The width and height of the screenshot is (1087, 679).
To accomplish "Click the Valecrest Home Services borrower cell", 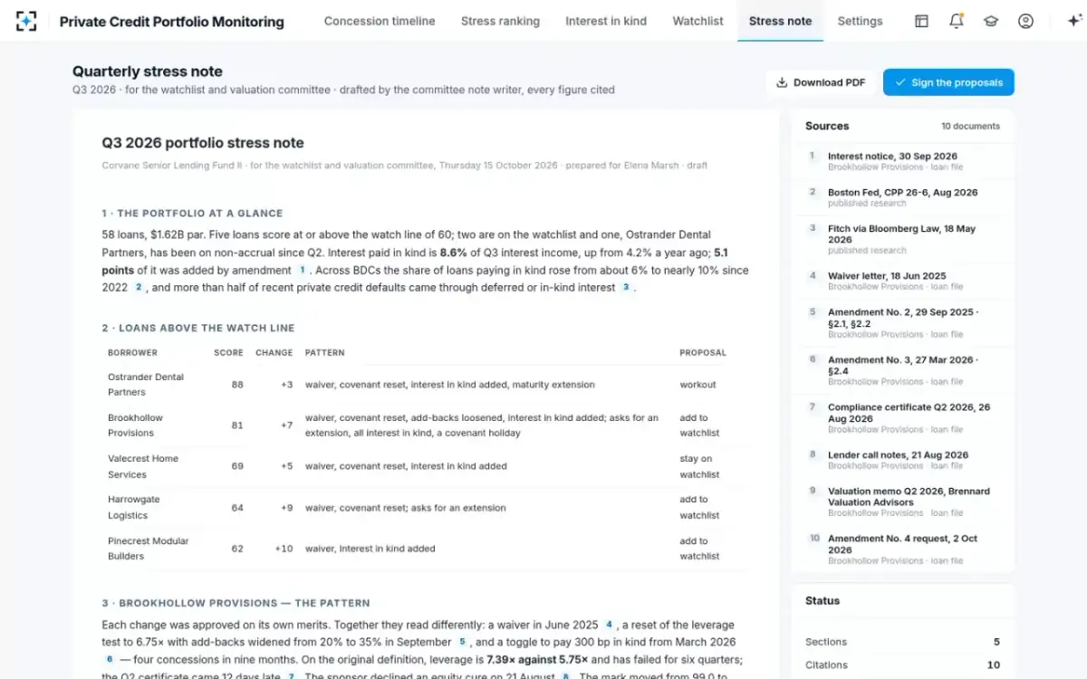I will [x=152, y=466].
